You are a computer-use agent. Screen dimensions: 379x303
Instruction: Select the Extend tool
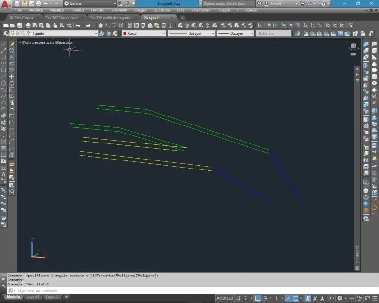click(x=12, y=109)
